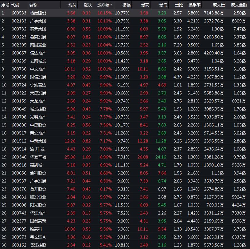Screen dimensions: 250x249
Task: Click low price 11.28
Action: click(x=161, y=141)
